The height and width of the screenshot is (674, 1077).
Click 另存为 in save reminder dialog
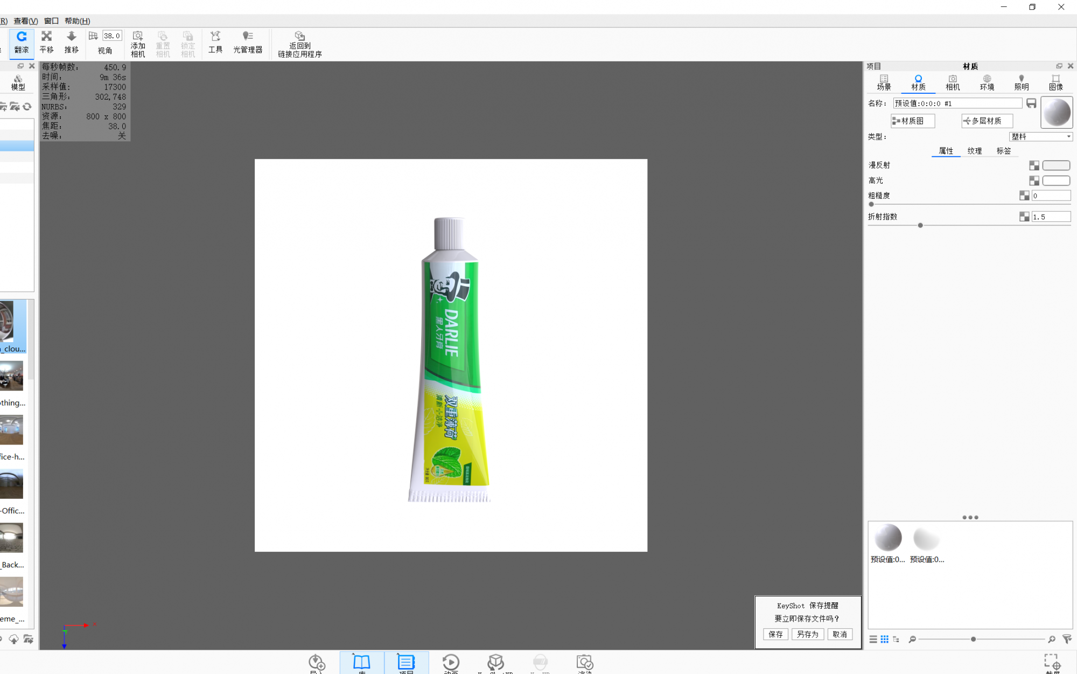click(x=808, y=634)
